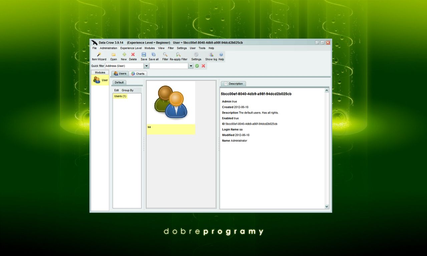Open the Modules menu
Viewport: 427px width, 256px height.
(149, 48)
